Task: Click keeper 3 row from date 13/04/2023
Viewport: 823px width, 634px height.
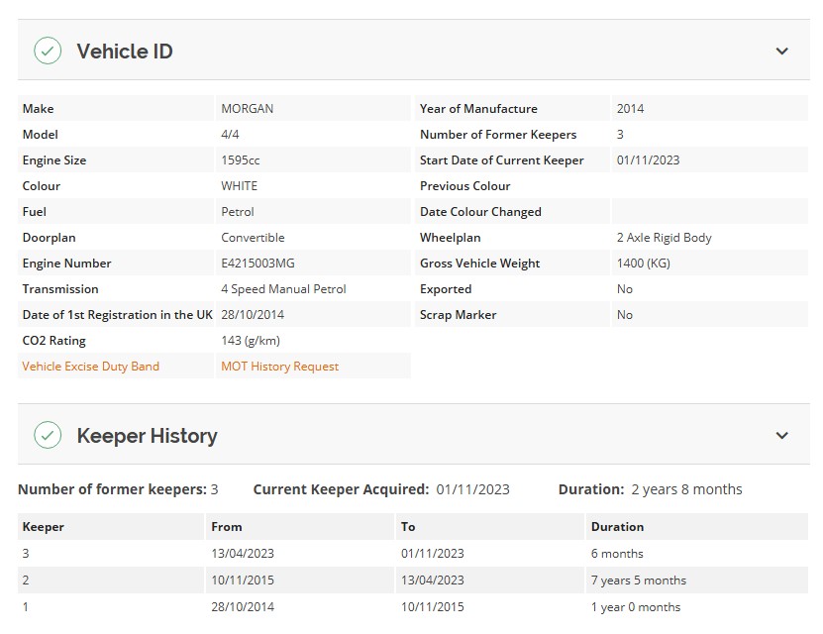Action: point(243,554)
